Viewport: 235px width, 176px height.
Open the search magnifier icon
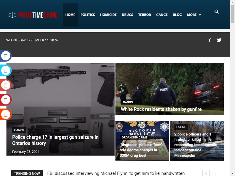point(216,11)
